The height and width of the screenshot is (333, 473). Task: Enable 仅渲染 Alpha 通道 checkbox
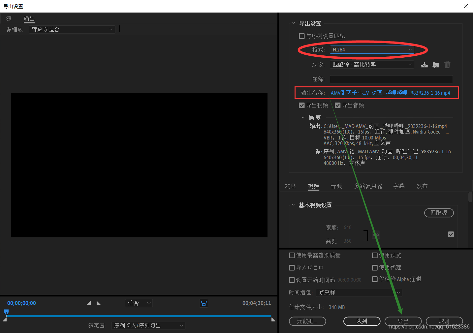(375, 279)
